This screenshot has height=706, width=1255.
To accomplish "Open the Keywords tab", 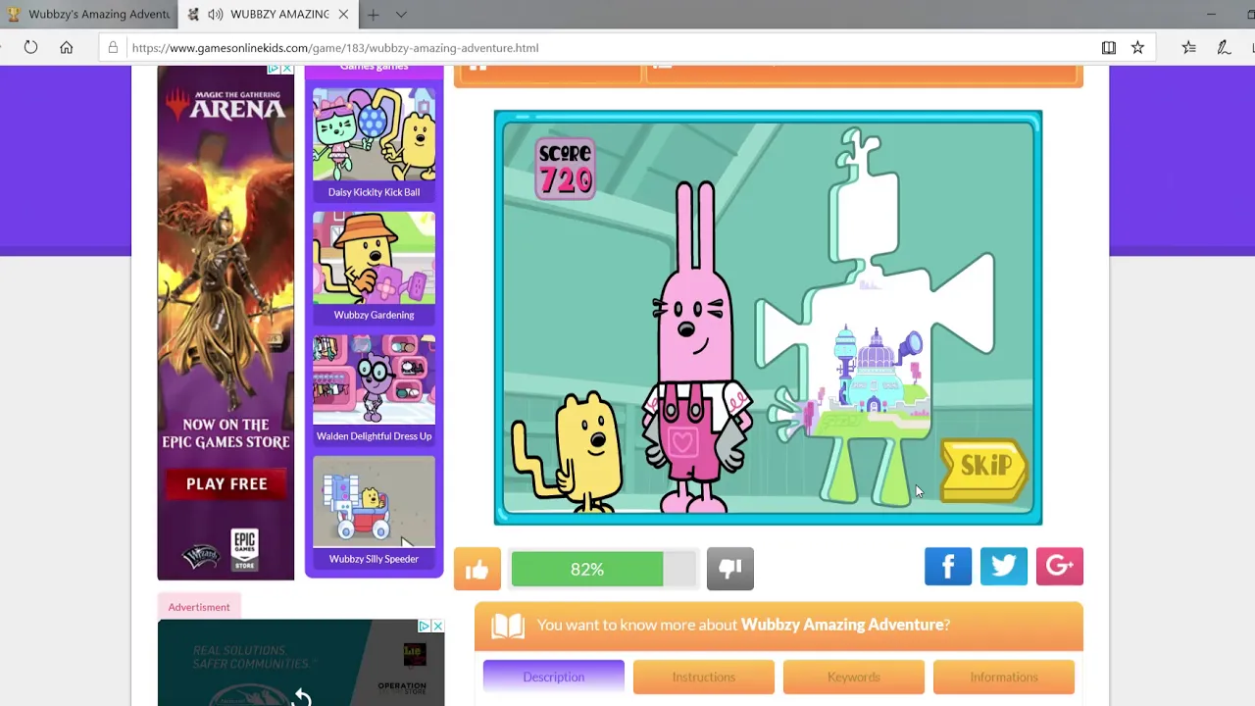I will pyautogui.click(x=854, y=677).
